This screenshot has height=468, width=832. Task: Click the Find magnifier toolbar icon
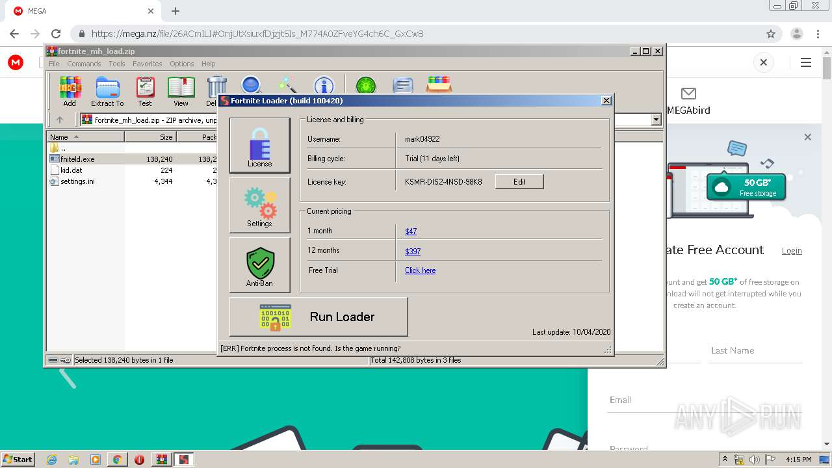pos(252,85)
